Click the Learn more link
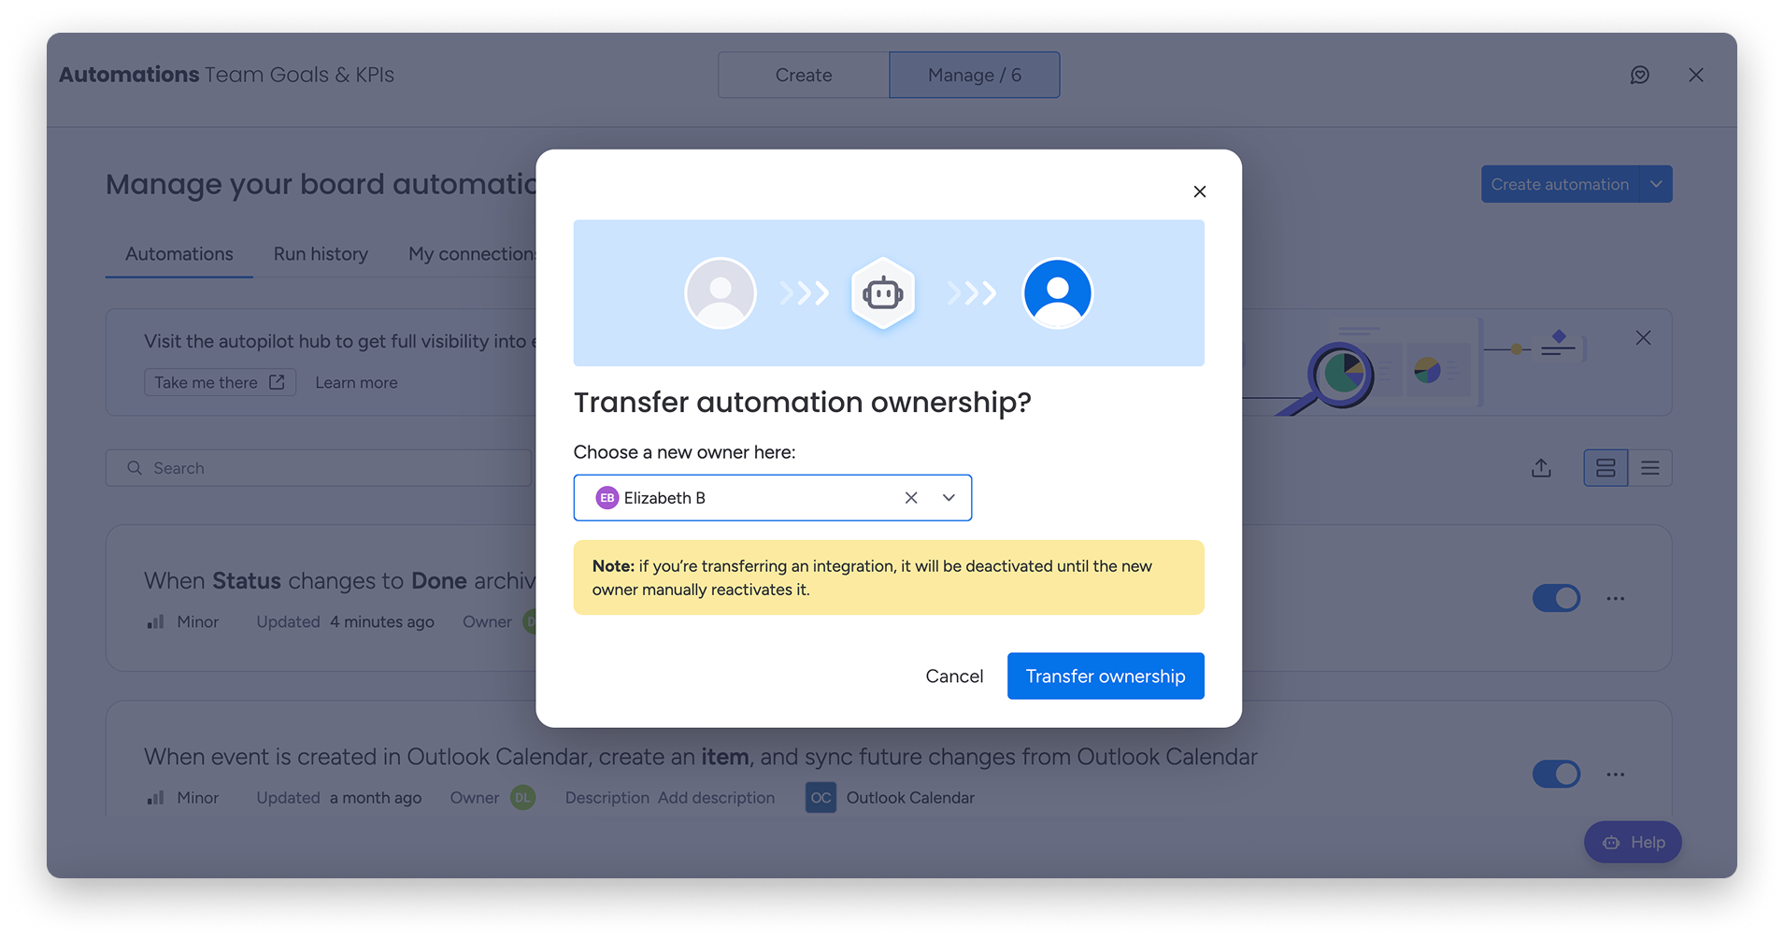The width and height of the screenshot is (1784, 939). point(356,383)
